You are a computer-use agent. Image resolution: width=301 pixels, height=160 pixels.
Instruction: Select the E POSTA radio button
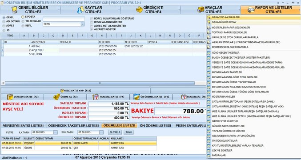pos(23,17)
